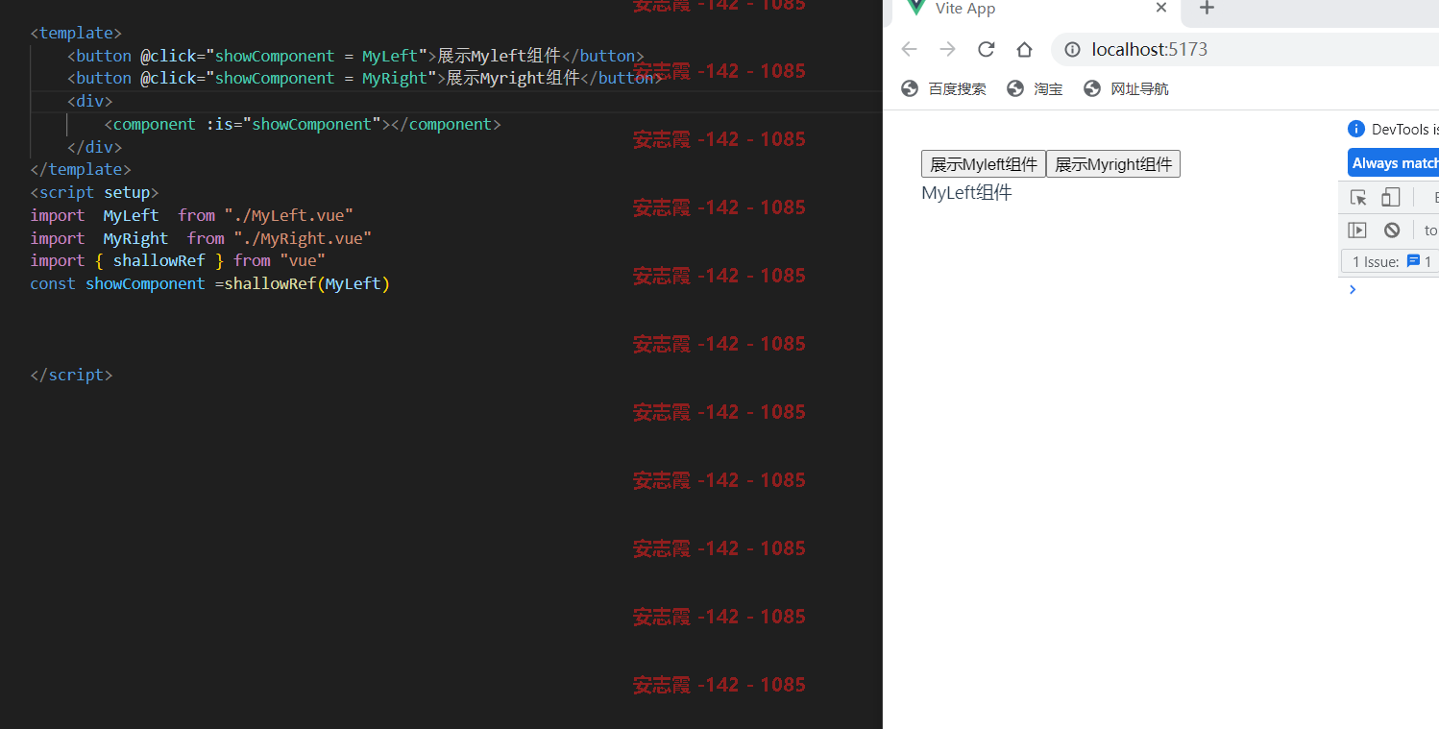Open the 淘宝 bookmark

click(1035, 88)
